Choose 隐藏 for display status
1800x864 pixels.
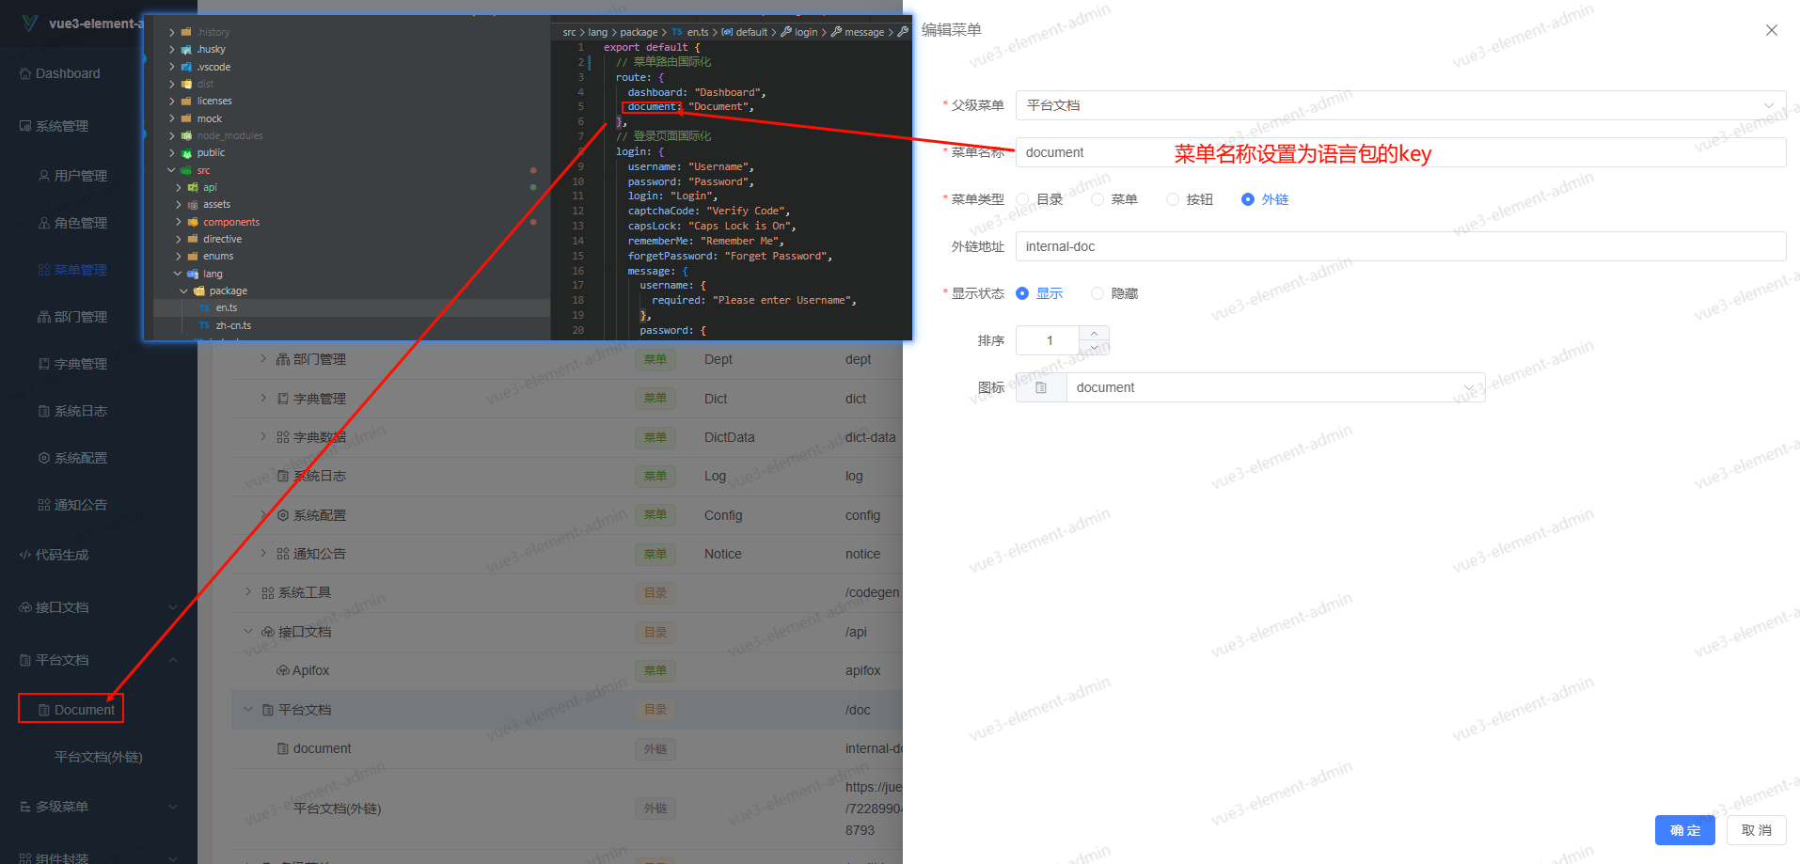pos(1097,293)
